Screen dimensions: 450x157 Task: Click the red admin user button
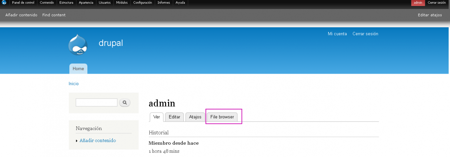418,3
